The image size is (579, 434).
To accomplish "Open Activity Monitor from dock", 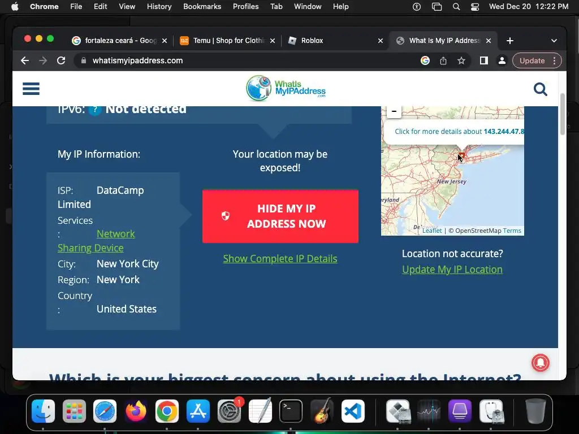I will [429, 411].
